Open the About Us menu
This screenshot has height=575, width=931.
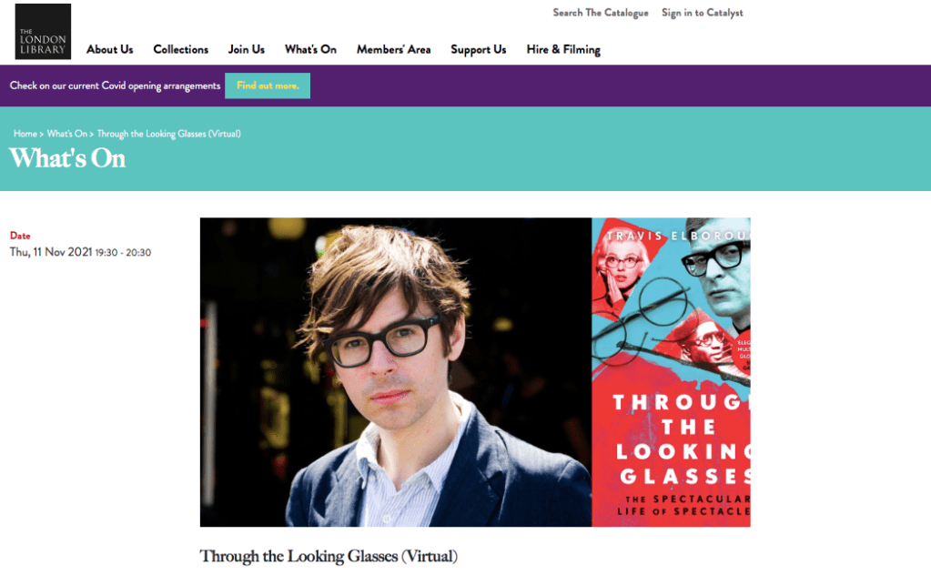(110, 50)
